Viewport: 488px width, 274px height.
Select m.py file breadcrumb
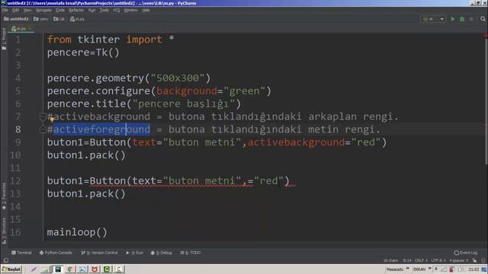click(x=77, y=19)
